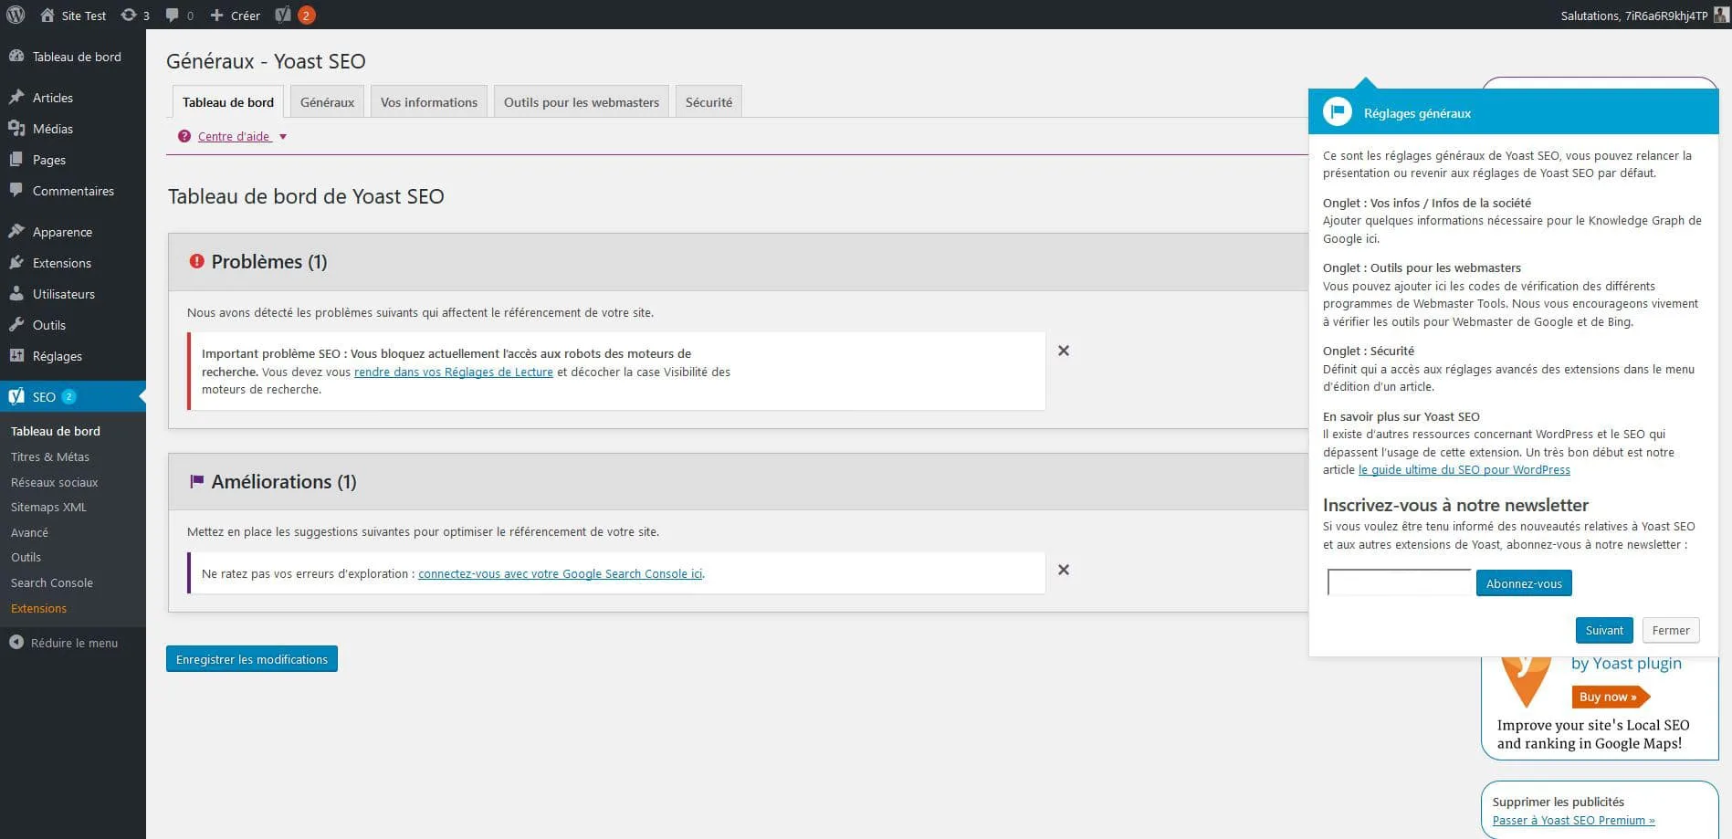Viewport: 1732px width, 839px height.
Task: Click the Abonnez-vous newsletter button
Action: (x=1524, y=582)
